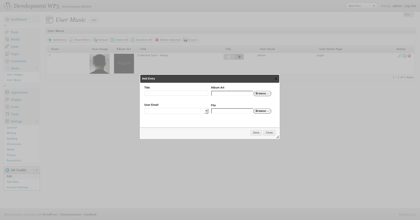Play the Collective Soul audio file
Viewport: 420px width, 220px height.
(239, 57)
